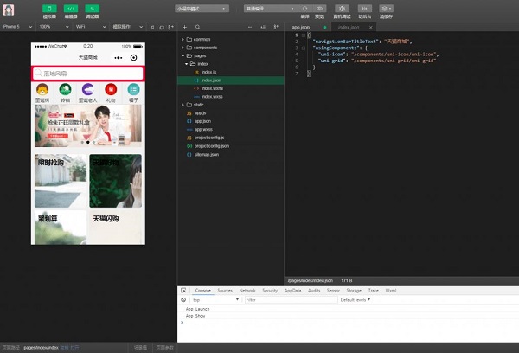
Task: Open index.wxml in the file tree
Action: [x=212, y=87]
